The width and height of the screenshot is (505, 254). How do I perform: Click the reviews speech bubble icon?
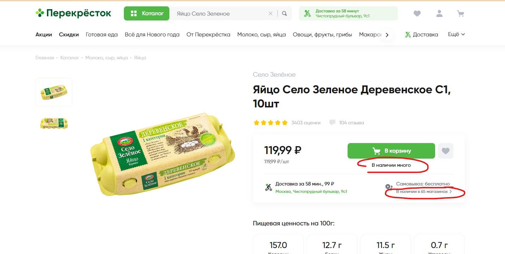[x=332, y=123]
